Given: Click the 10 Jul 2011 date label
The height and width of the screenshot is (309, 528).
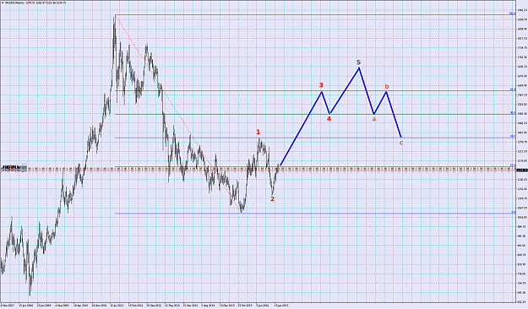Looking at the screenshot, I should click(117, 306).
